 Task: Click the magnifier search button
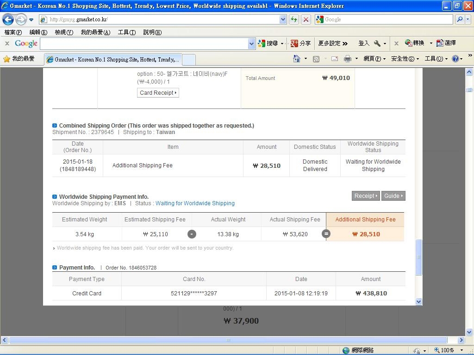[x=460, y=19]
